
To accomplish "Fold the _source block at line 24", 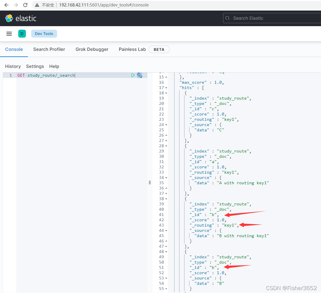I will pos(166,125).
